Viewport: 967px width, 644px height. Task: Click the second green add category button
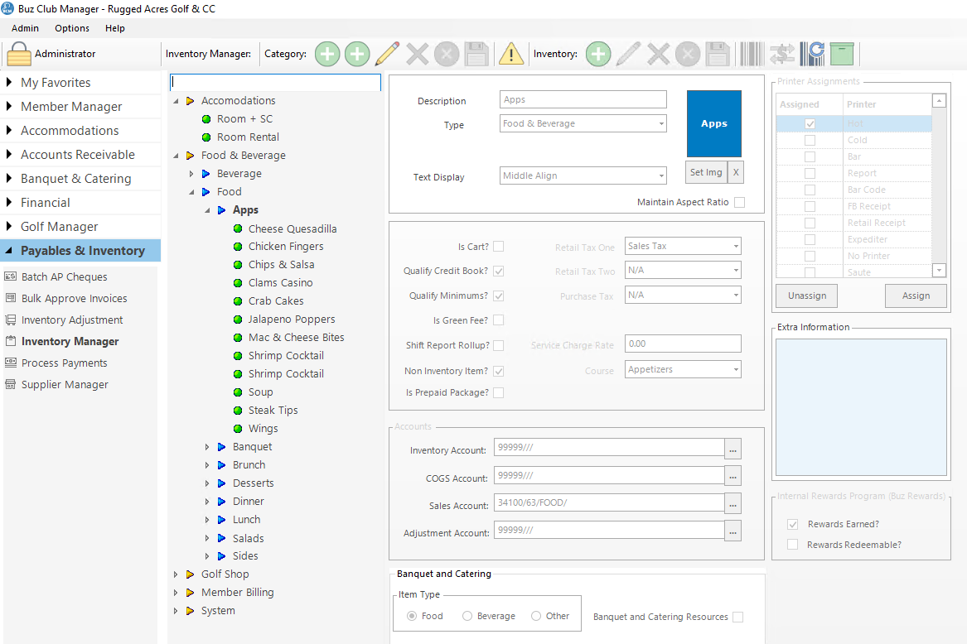(x=357, y=54)
